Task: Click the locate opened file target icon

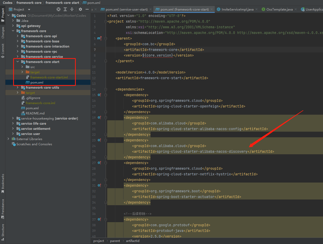Action: click(x=59, y=9)
